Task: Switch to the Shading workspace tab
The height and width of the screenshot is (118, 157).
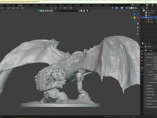Action: pos(61,5)
